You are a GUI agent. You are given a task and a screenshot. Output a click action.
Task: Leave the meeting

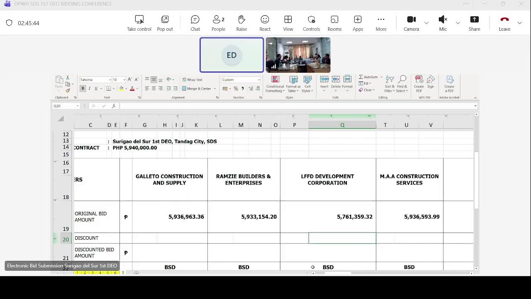tap(504, 23)
